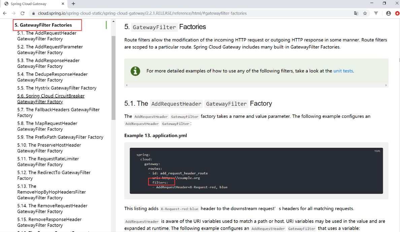
Task: Click the browser back arrow
Action: 5,13
